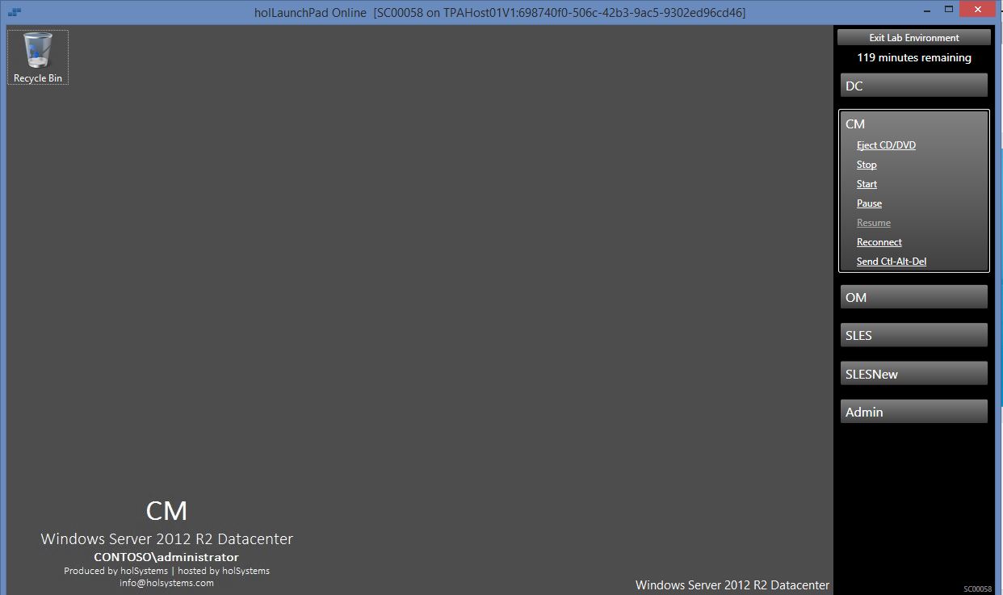
Task: Click the 119 minutes remaining text
Action: 914,58
